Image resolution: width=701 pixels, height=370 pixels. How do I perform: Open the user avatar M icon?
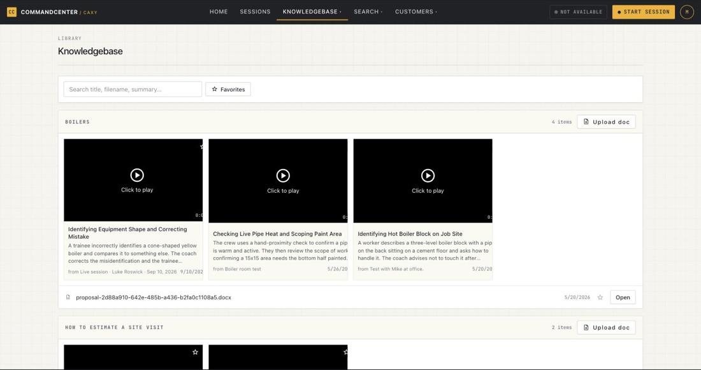tap(687, 12)
